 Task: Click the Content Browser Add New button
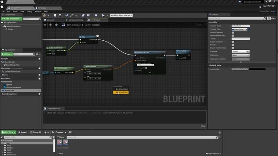pyautogui.click(x=8, y=132)
